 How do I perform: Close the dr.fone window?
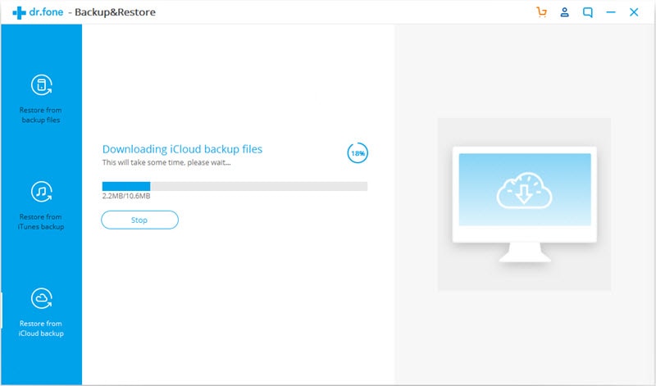click(x=634, y=12)
